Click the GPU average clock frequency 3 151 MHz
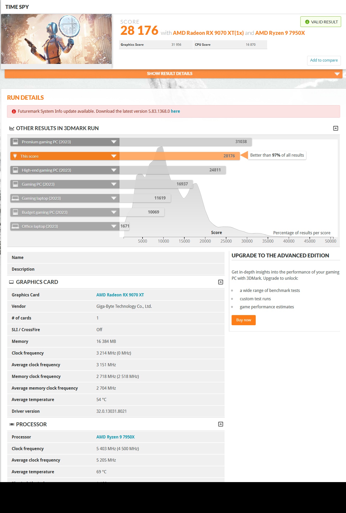 pyautogui.click(x=106, y=365)
